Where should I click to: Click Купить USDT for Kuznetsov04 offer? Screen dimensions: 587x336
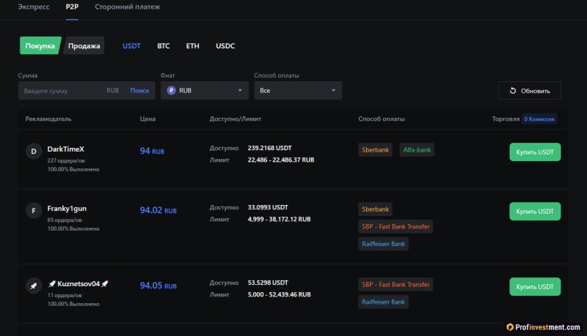click(534, 286)
